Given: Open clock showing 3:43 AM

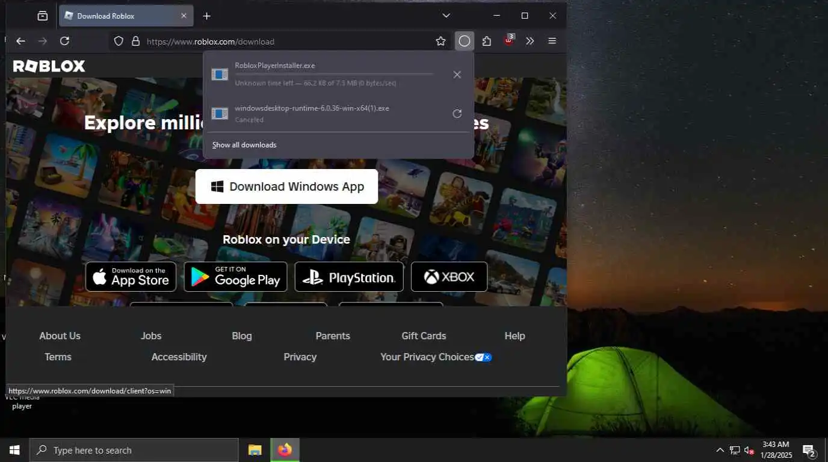Looking at the screenshot, I should [x=776, y=450].
